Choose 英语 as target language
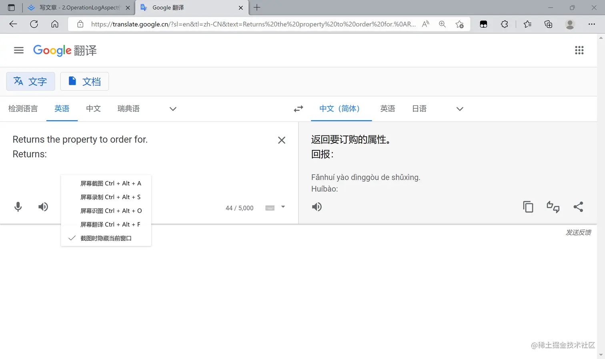 tap(388, 109)
